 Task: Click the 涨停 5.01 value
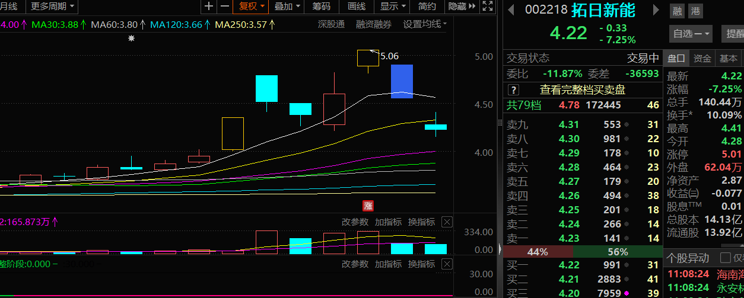click(732, 154)
